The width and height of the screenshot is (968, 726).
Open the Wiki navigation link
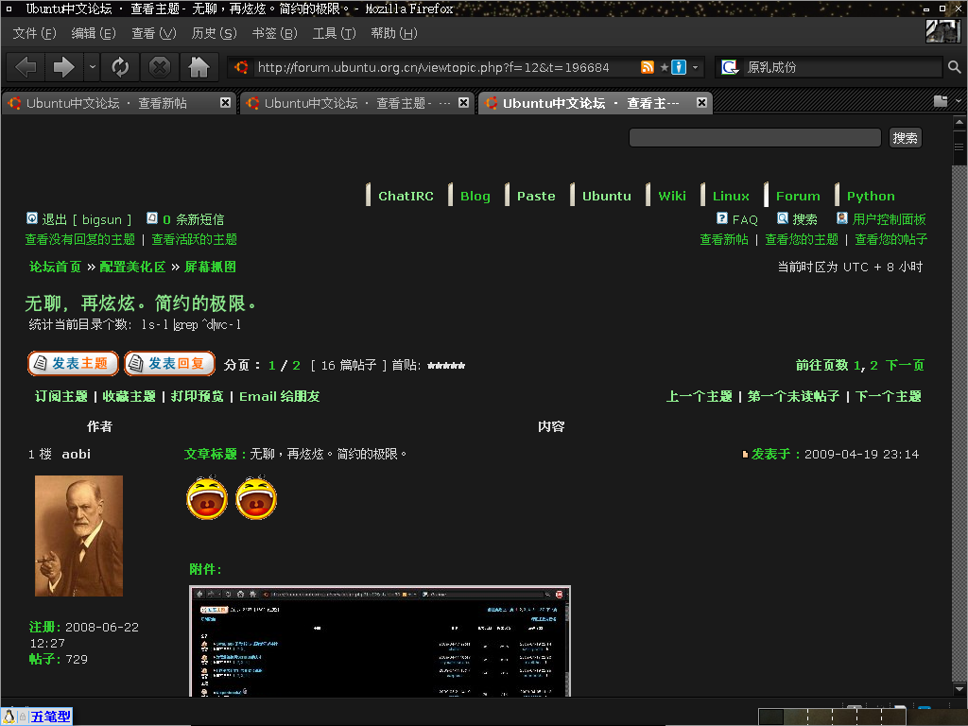[x=672, y=196]
